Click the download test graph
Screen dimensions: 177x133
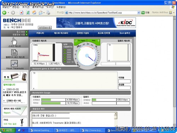point(43,52)
